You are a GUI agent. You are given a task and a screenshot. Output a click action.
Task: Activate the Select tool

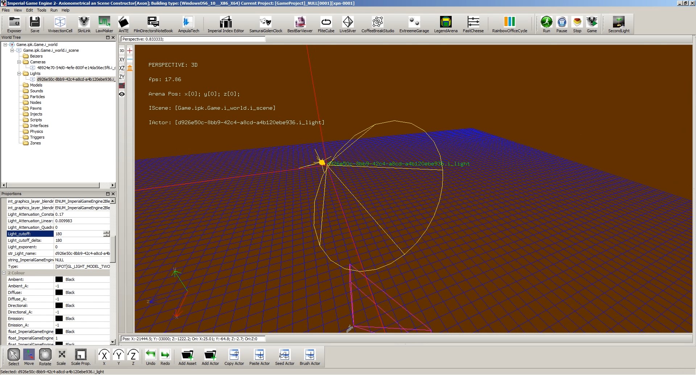(x=14, y=357)
